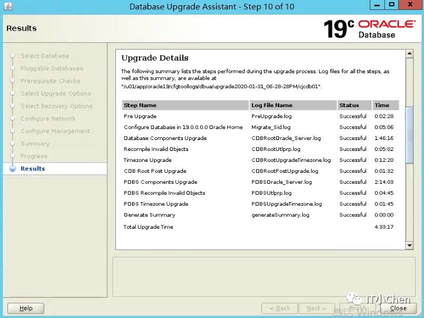Maximize the Database Upgrade Assistant window
424x318 pixels.
[x=392, y=5]
